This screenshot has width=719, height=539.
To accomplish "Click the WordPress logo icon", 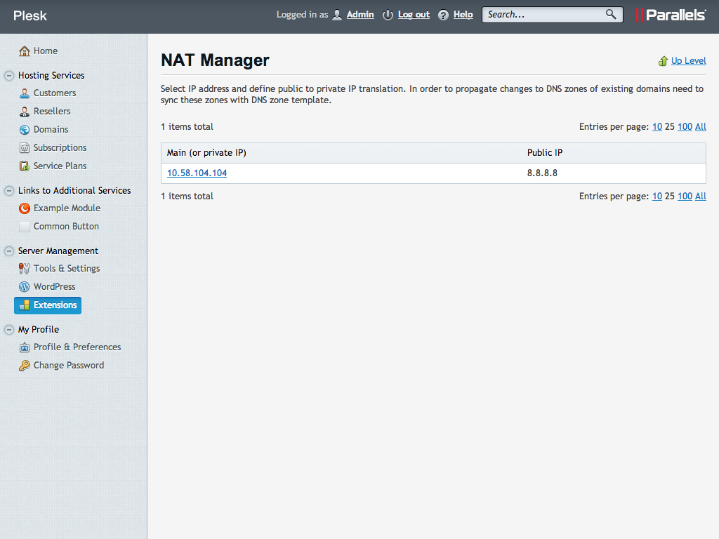I will click(25, 287).
